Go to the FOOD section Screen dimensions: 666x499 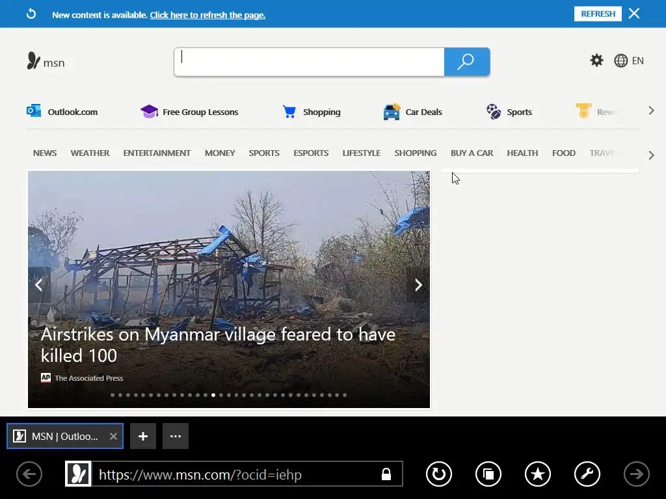564,153
